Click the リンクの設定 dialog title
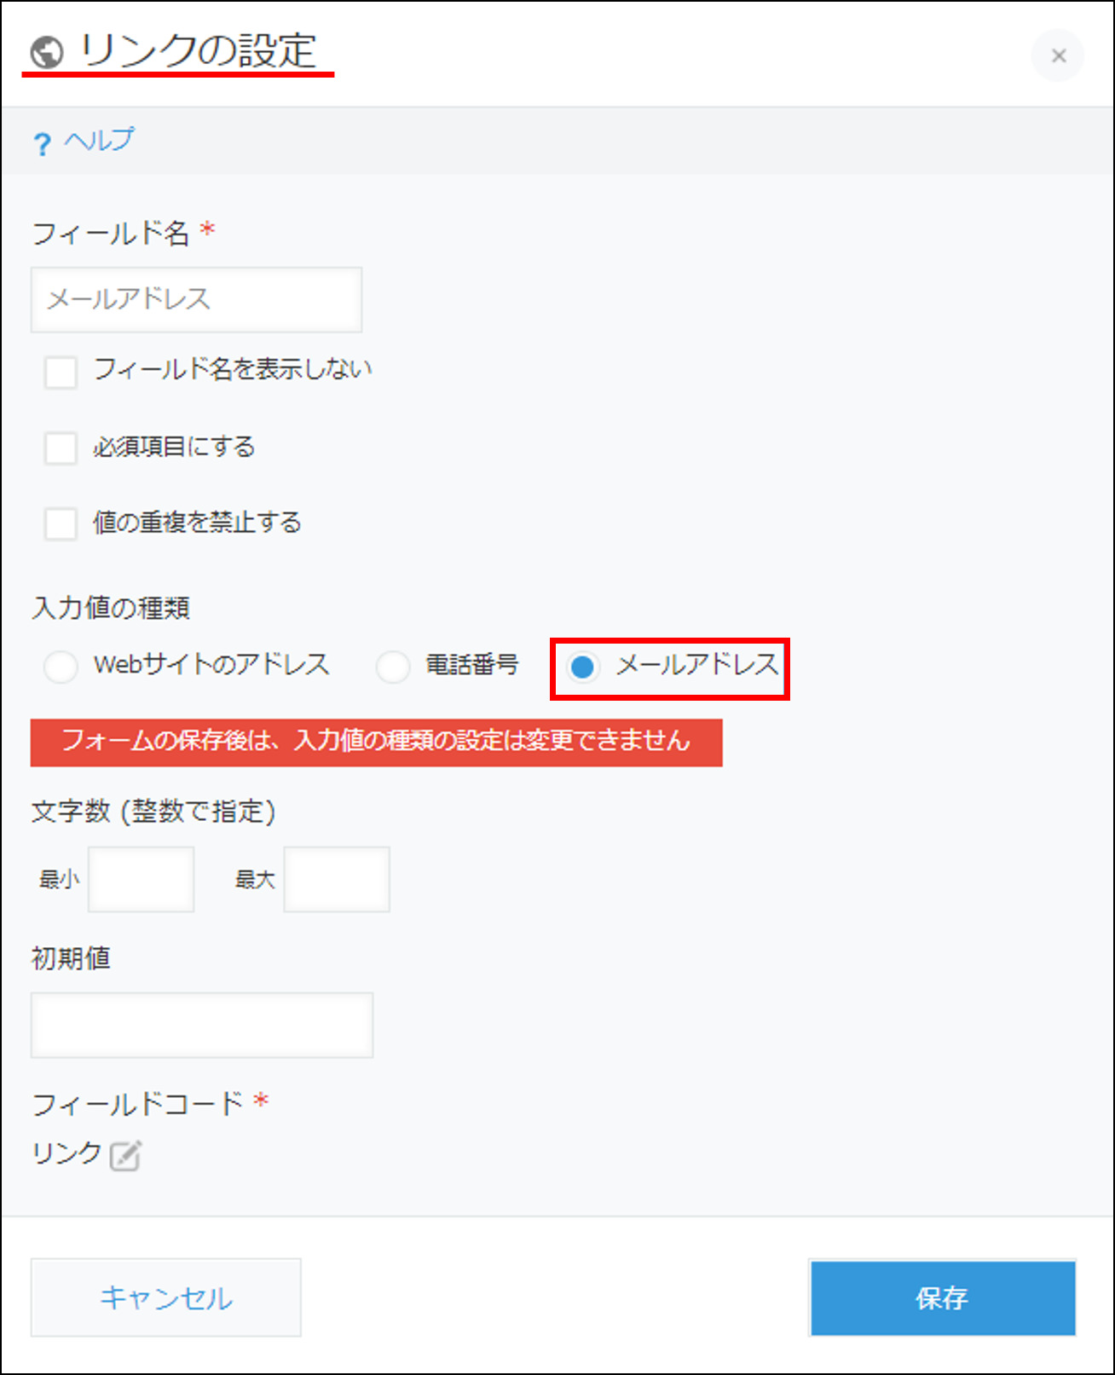 pyautogui.click(x=198, y=51)
